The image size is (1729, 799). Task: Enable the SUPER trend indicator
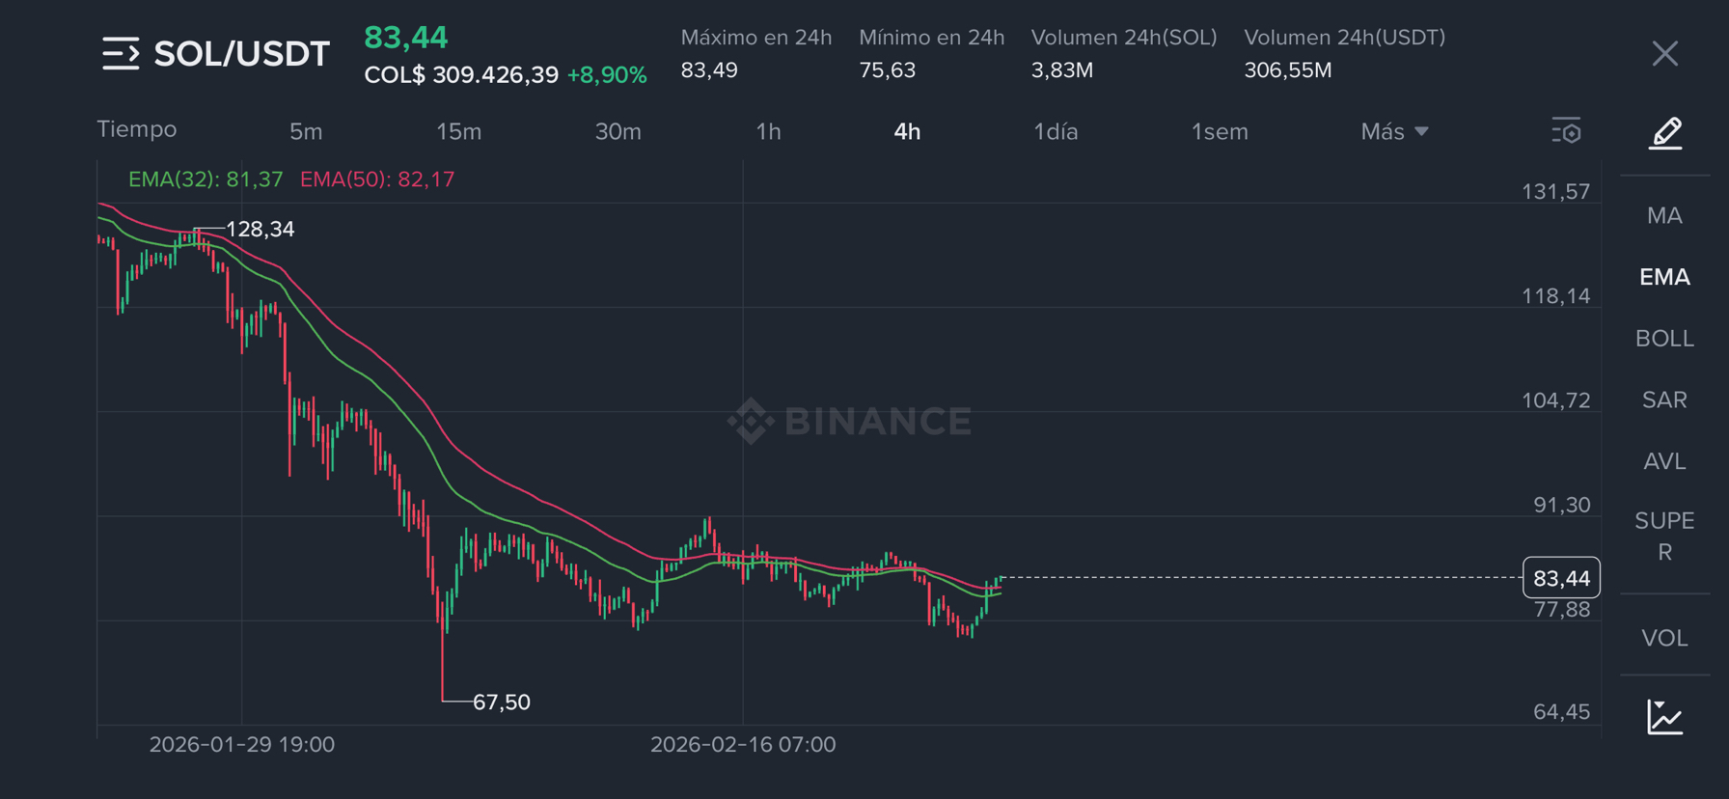click(x=1664, y=536)
